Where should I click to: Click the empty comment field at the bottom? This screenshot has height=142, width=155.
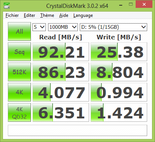click(x=77, y=130)
